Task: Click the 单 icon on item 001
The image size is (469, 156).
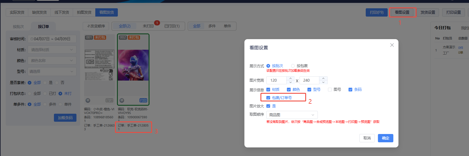Action: [x=88, y=101]
